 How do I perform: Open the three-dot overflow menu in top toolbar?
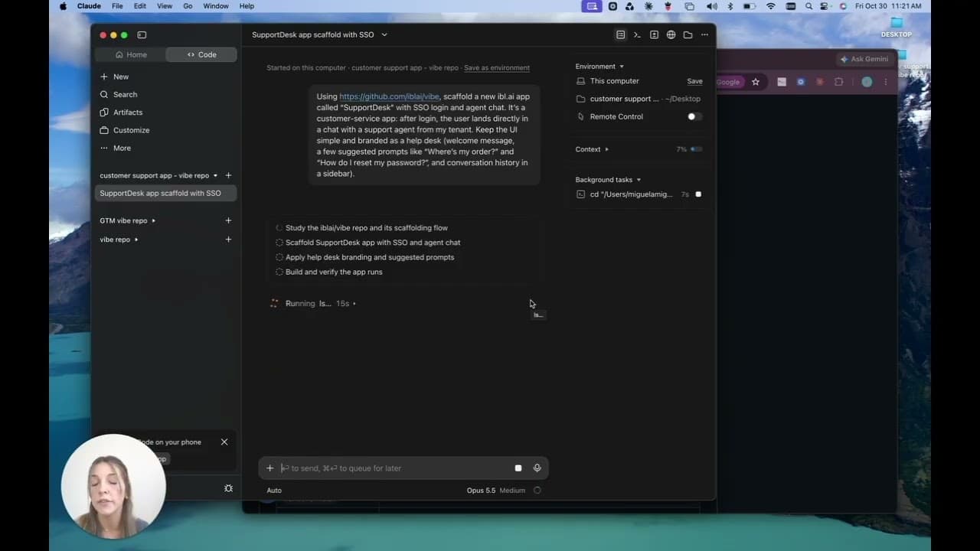point(704,34)
